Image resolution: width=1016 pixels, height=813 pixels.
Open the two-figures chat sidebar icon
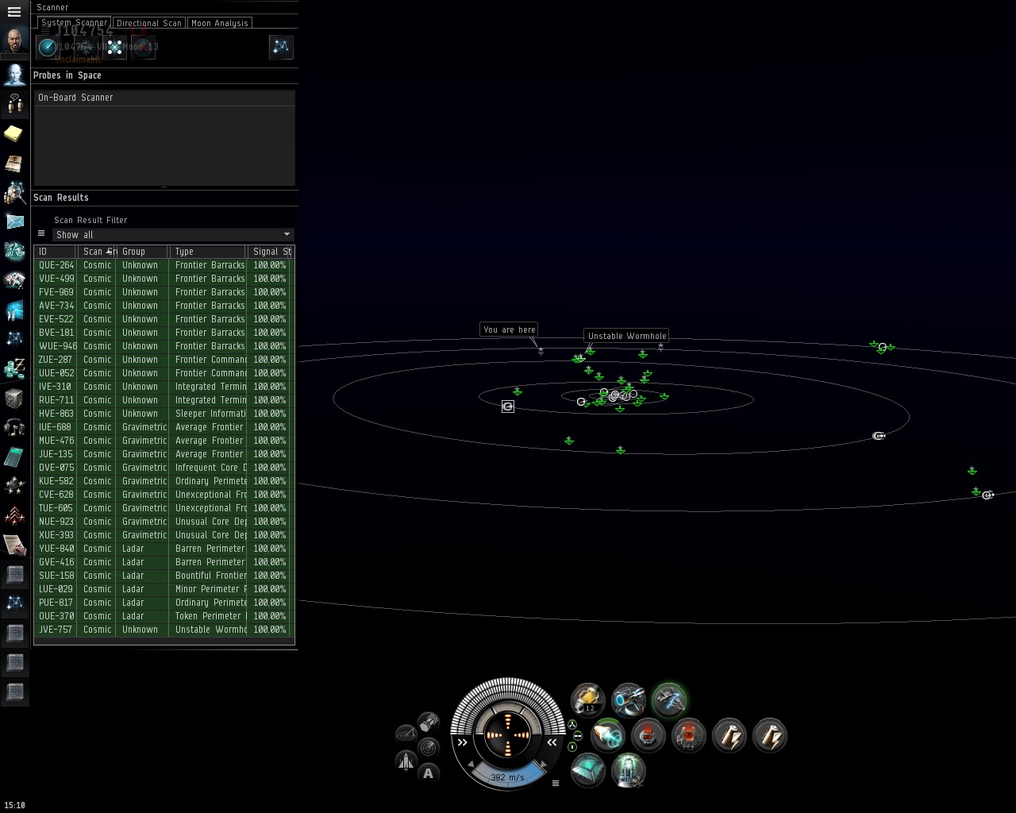14,104
